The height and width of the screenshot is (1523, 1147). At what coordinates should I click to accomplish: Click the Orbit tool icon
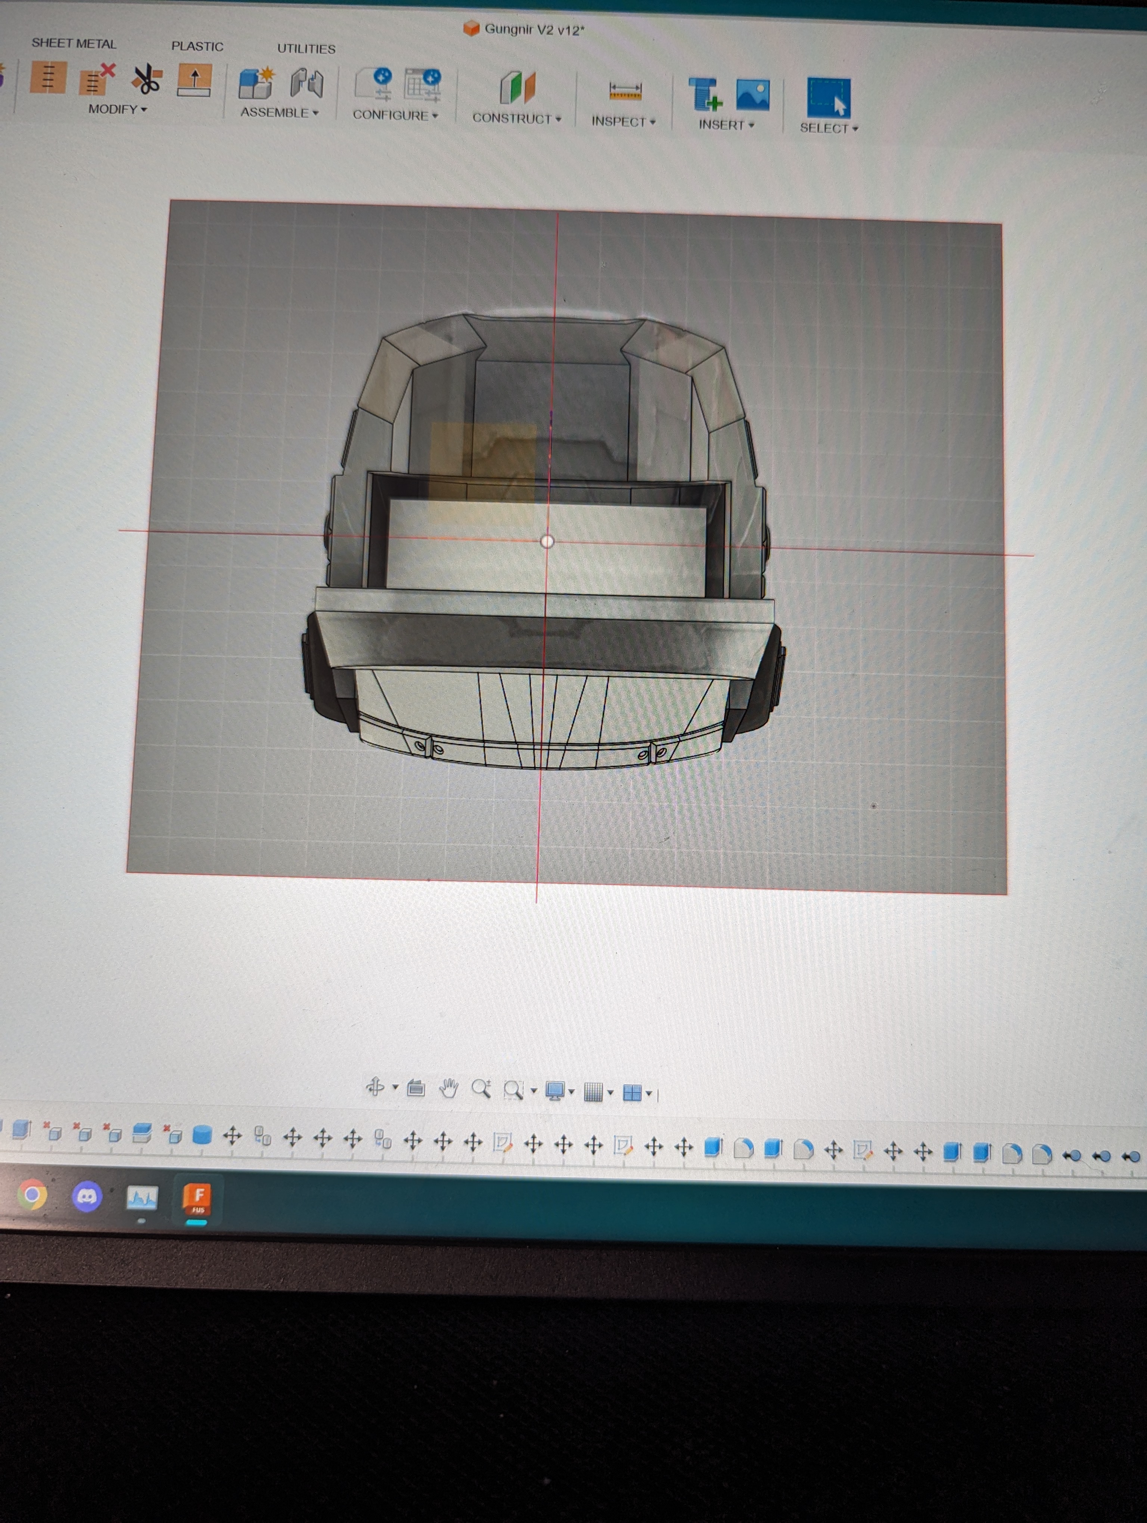point(375,1087)
